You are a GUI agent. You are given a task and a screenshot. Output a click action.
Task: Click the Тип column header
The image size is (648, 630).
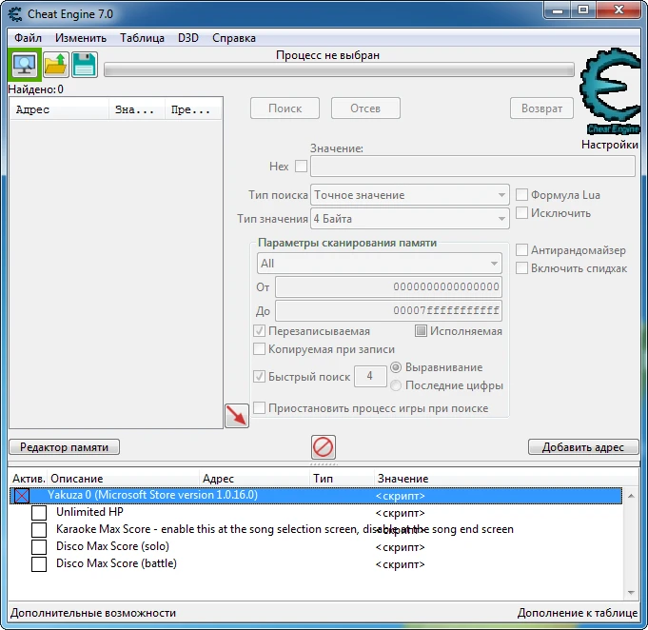tap(343, 479)
